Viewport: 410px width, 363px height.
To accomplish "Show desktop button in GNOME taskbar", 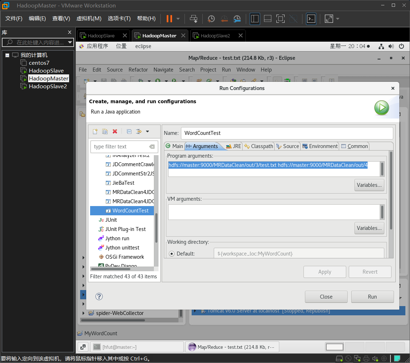I will click(83, 347).
